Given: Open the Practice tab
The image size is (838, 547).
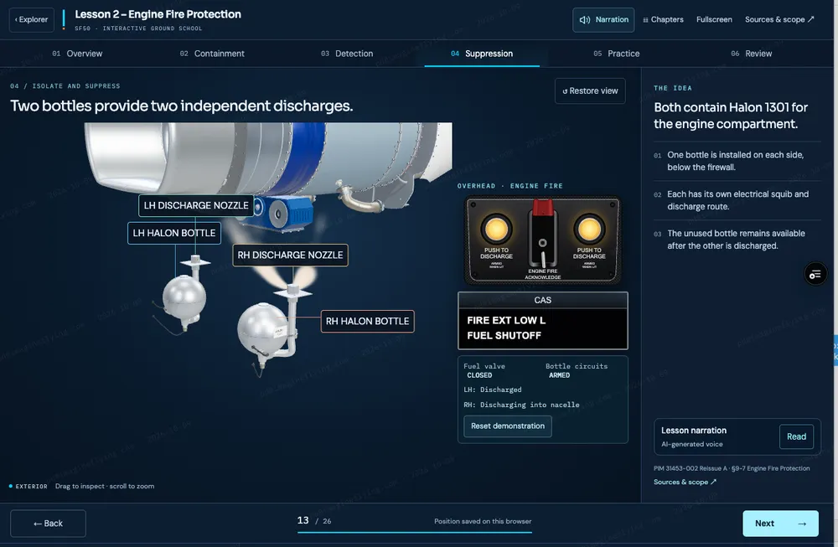Looking at the screenshot, I should point(616,54).
